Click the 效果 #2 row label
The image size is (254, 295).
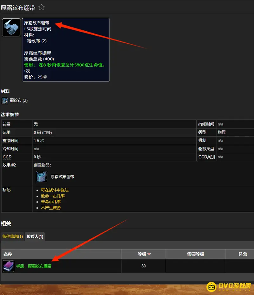(9, 165)
